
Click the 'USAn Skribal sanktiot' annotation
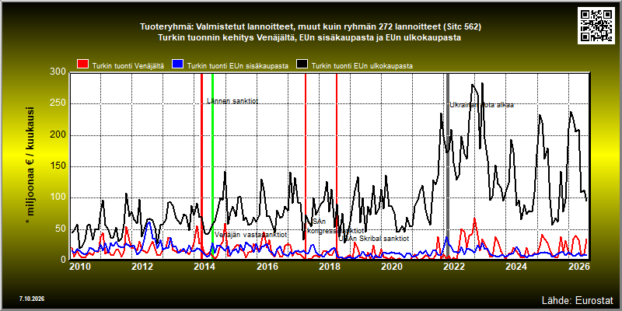click(x=374, y=239)
